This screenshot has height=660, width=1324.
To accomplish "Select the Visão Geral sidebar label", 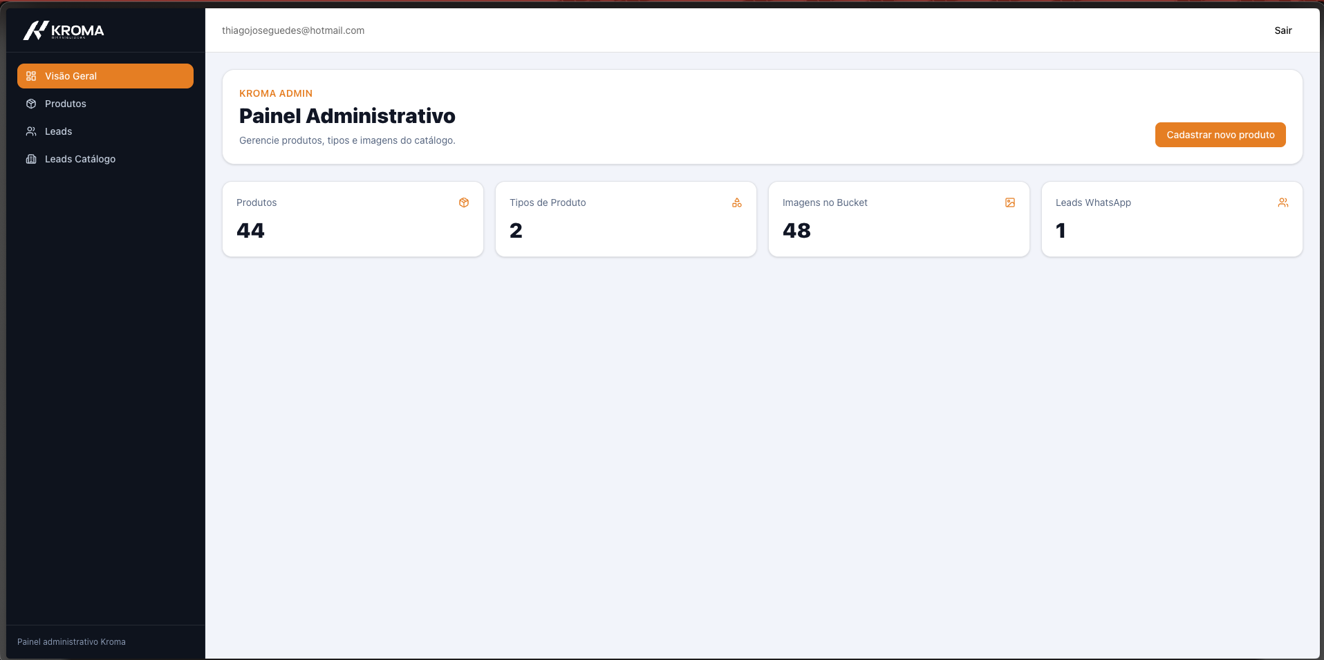I will click(x=71, y=76).
